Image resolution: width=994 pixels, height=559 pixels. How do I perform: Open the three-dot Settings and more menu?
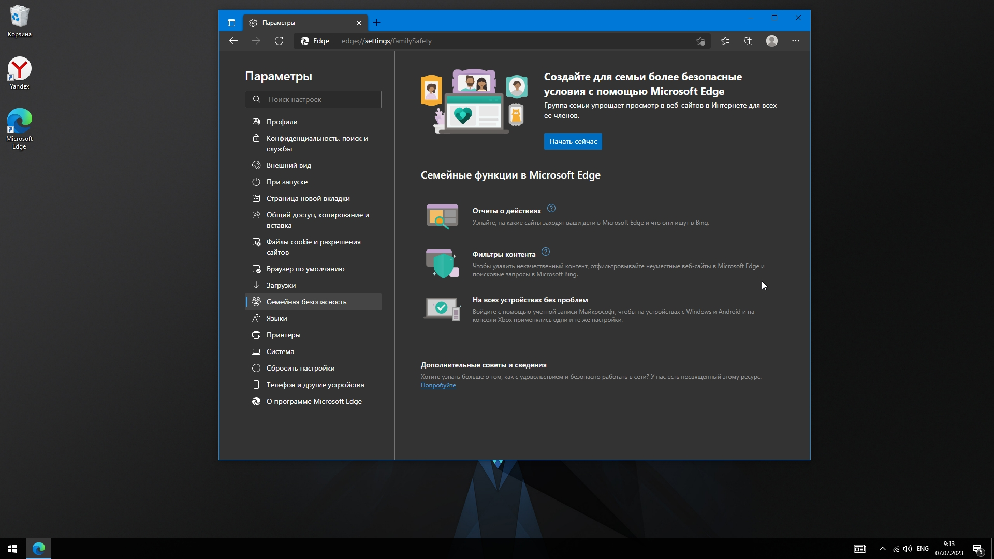pyautogui.click(x=795, y=41)
